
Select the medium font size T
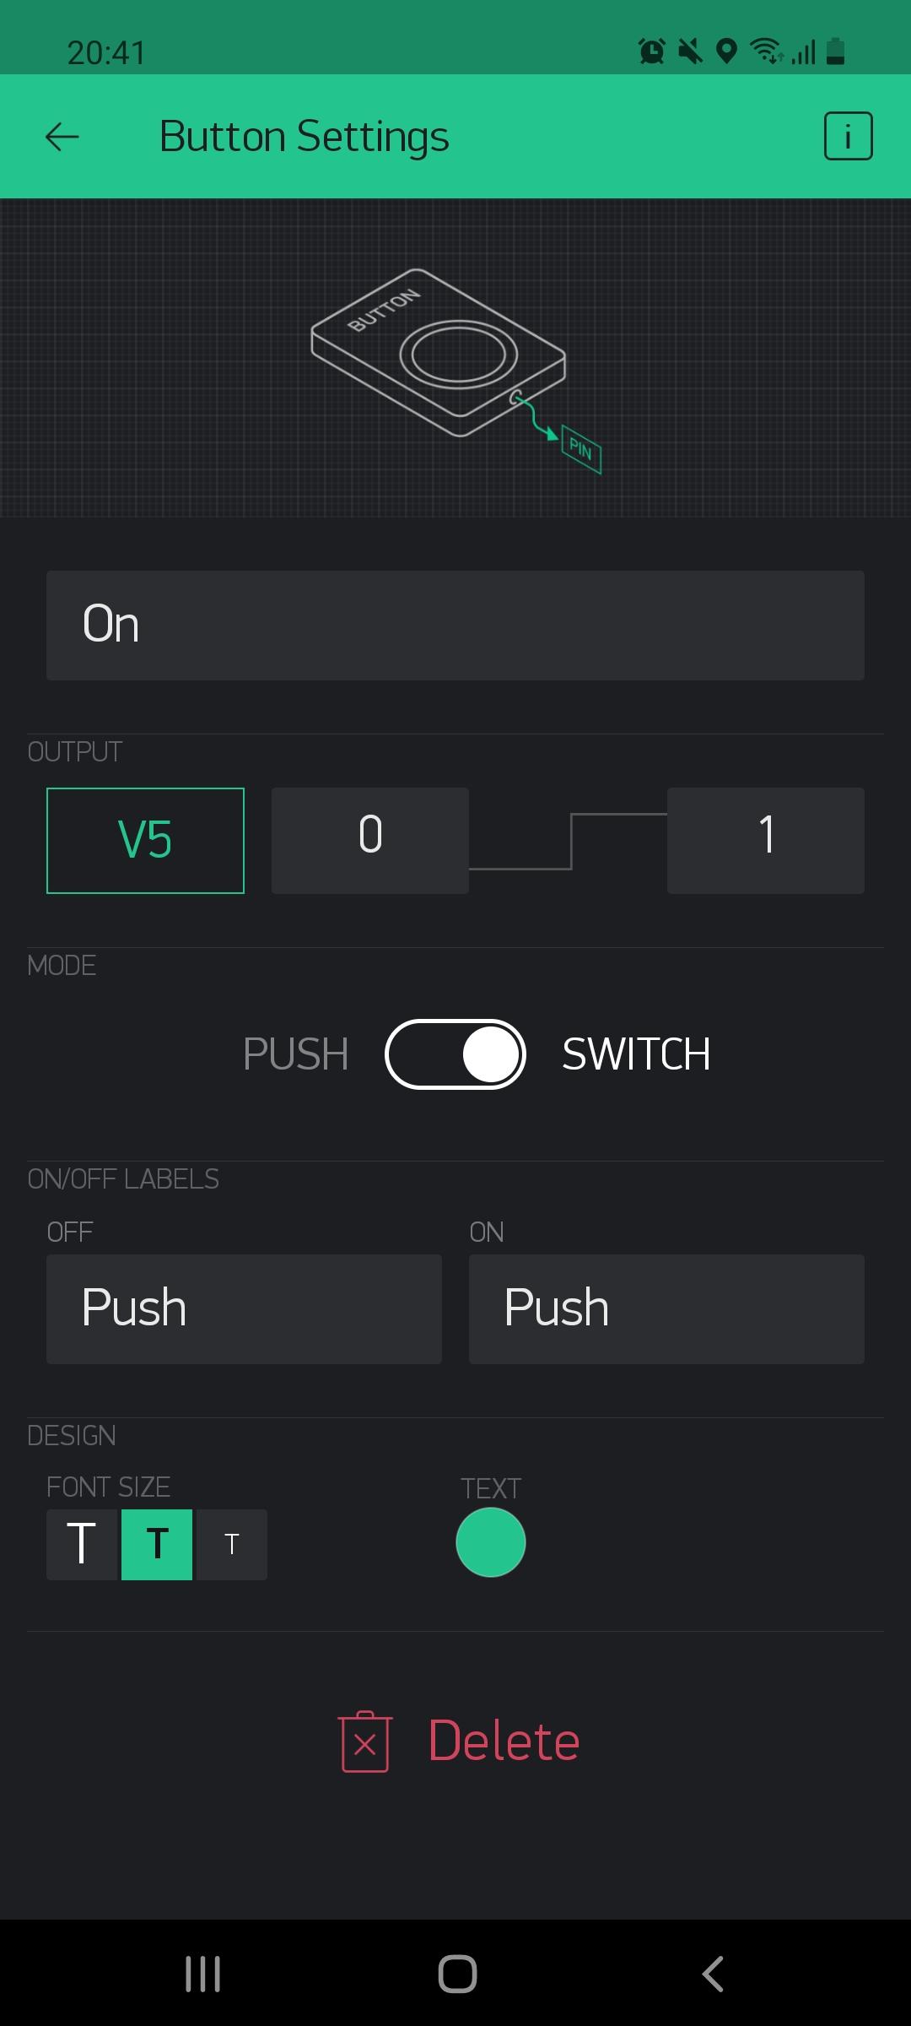(157, 1544)
